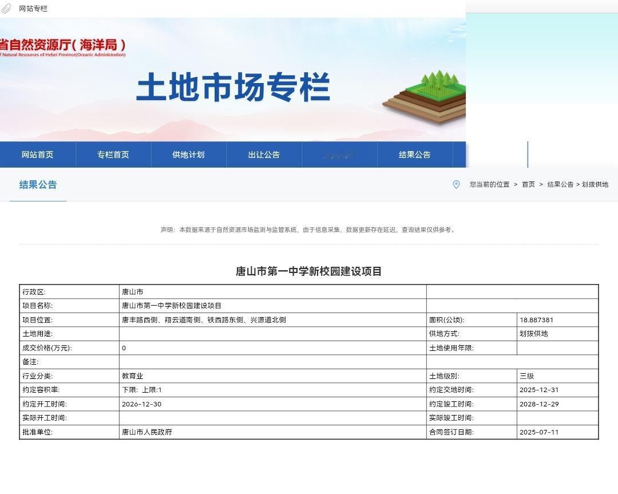
Task: Open the 结果公告 navigation item
Action: 415,155
